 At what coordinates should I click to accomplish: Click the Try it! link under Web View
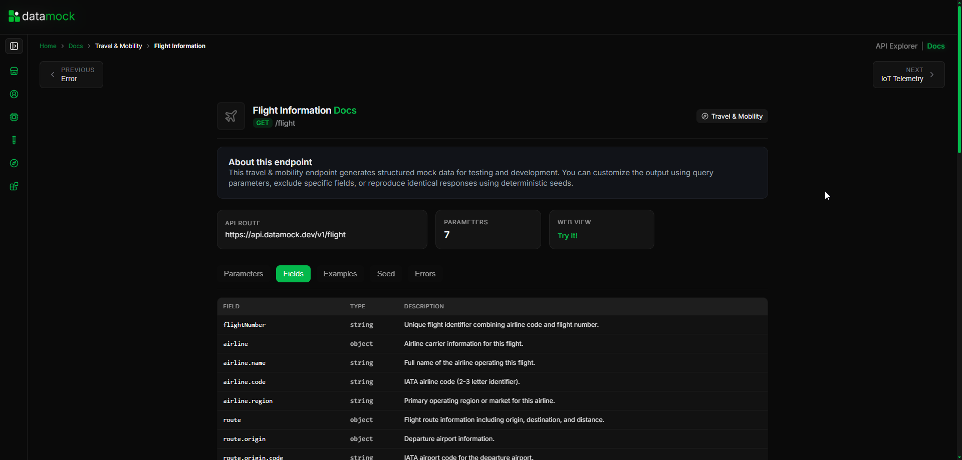point(568,235)
